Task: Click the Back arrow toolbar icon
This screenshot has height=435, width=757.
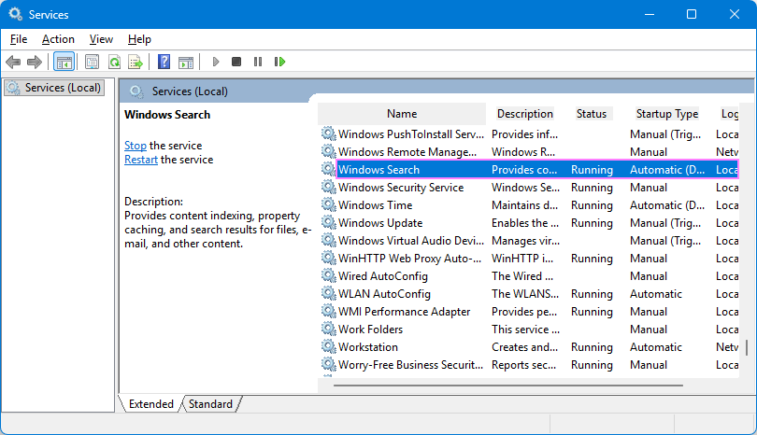Action: [x=13, y=62]
